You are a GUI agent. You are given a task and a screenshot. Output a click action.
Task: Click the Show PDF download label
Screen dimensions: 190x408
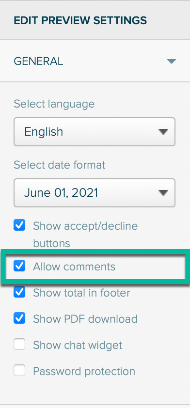point(85,319)
